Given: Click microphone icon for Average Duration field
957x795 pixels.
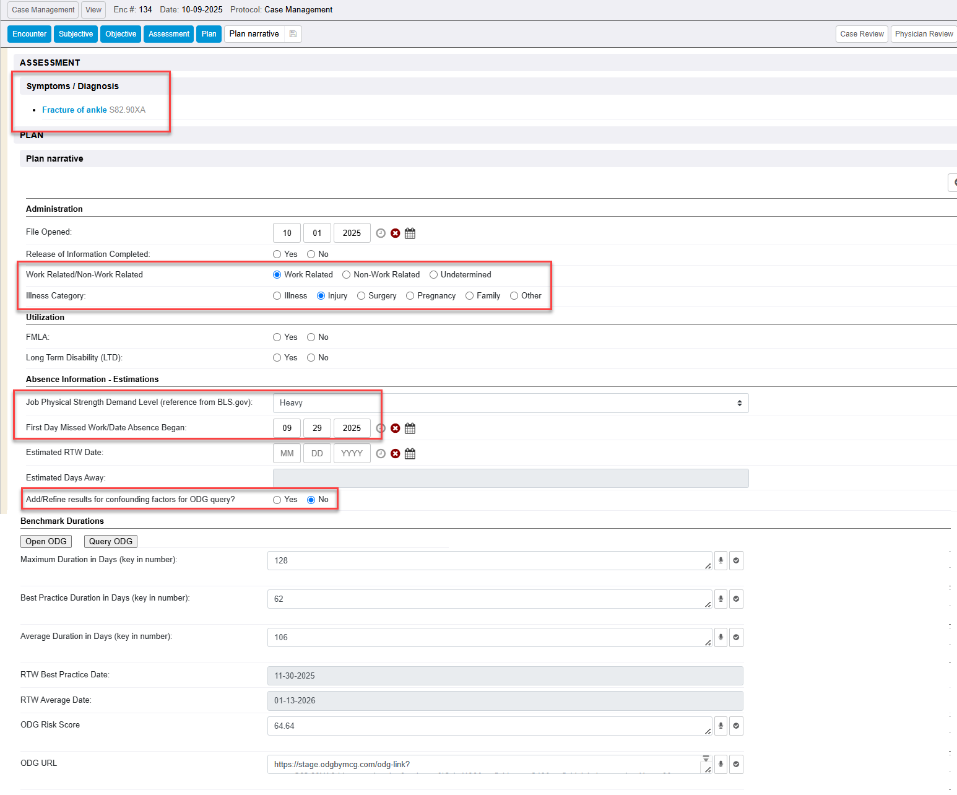Looking at the screenshot, I should 721,638.
